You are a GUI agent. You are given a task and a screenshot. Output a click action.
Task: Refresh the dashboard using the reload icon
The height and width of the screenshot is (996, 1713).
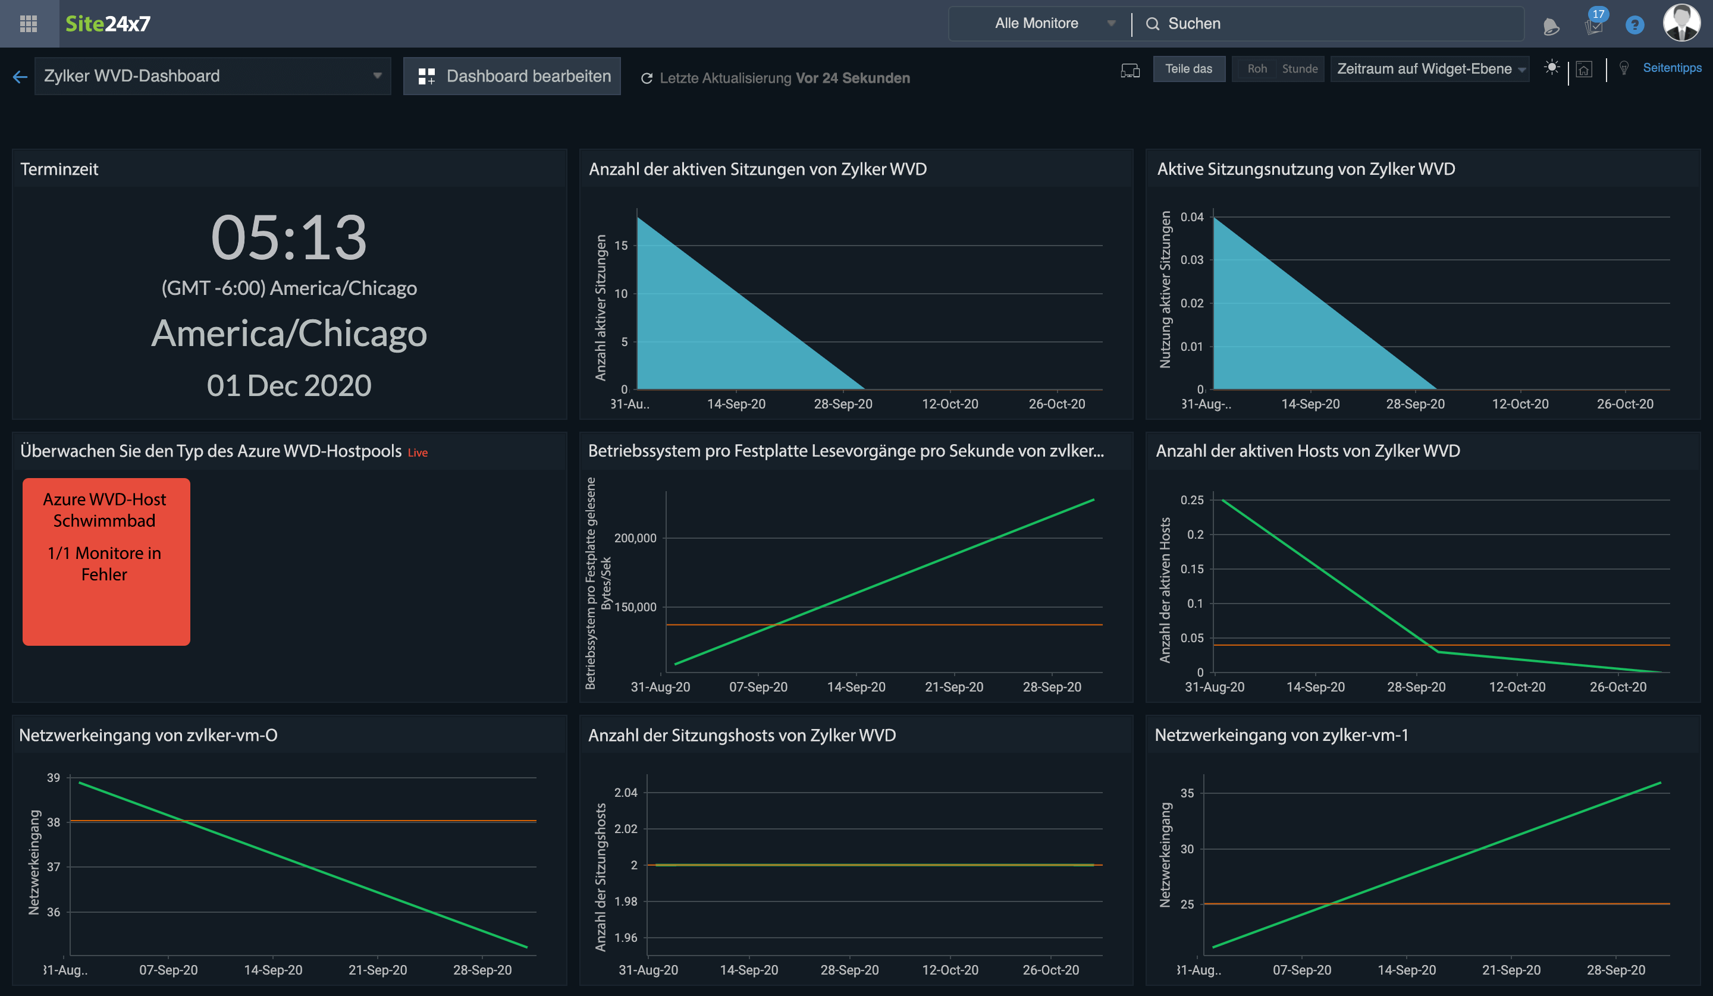pos(647,77)
